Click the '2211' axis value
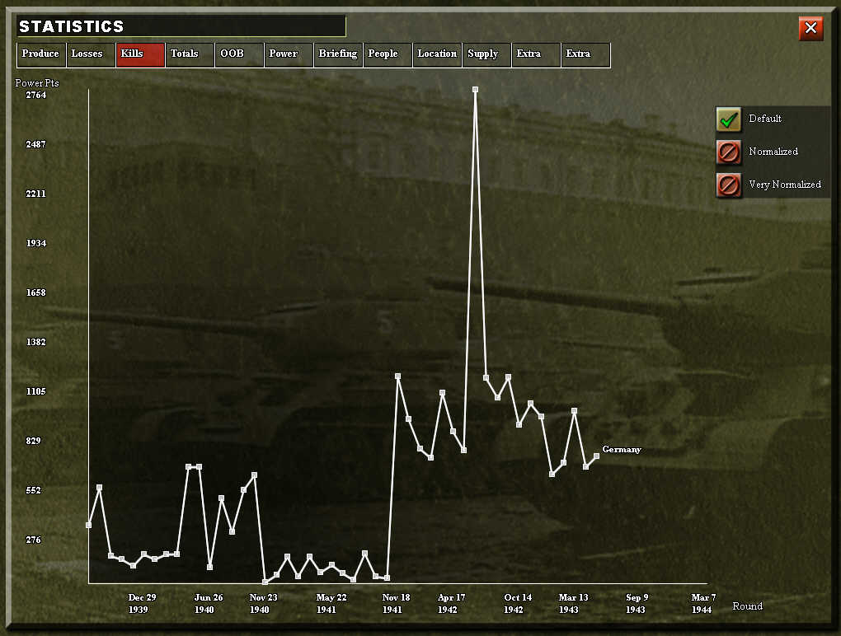This screenshot has height=636, width=841. 36,194
